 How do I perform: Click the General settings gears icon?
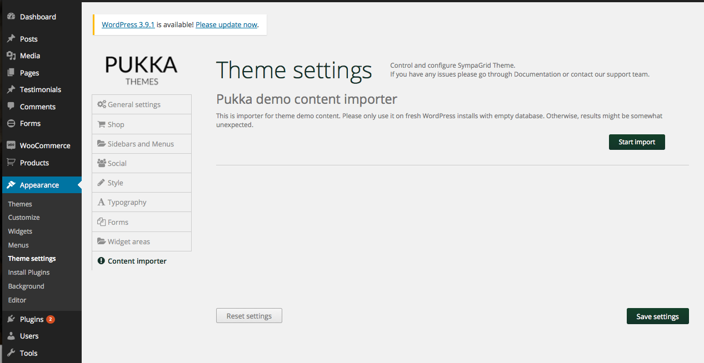click(102, 104)
